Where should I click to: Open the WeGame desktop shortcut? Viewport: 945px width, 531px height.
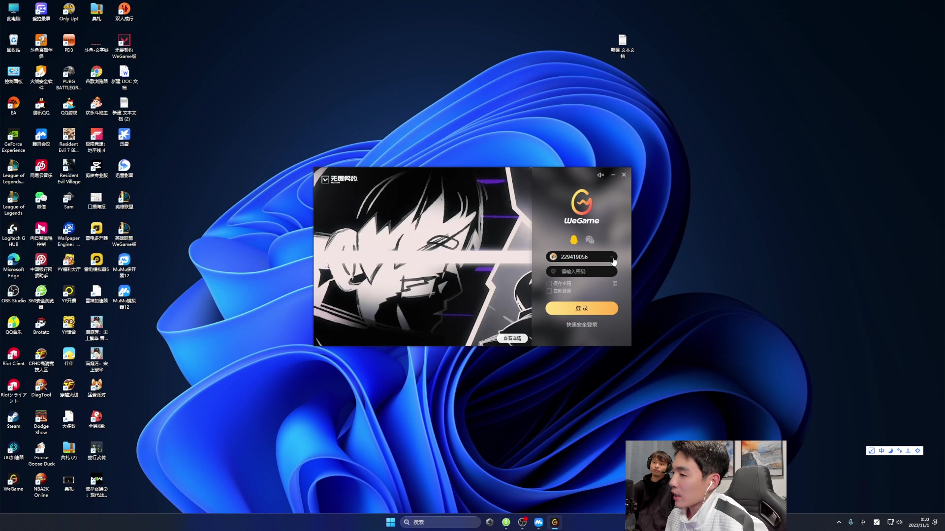coord(13,482)
